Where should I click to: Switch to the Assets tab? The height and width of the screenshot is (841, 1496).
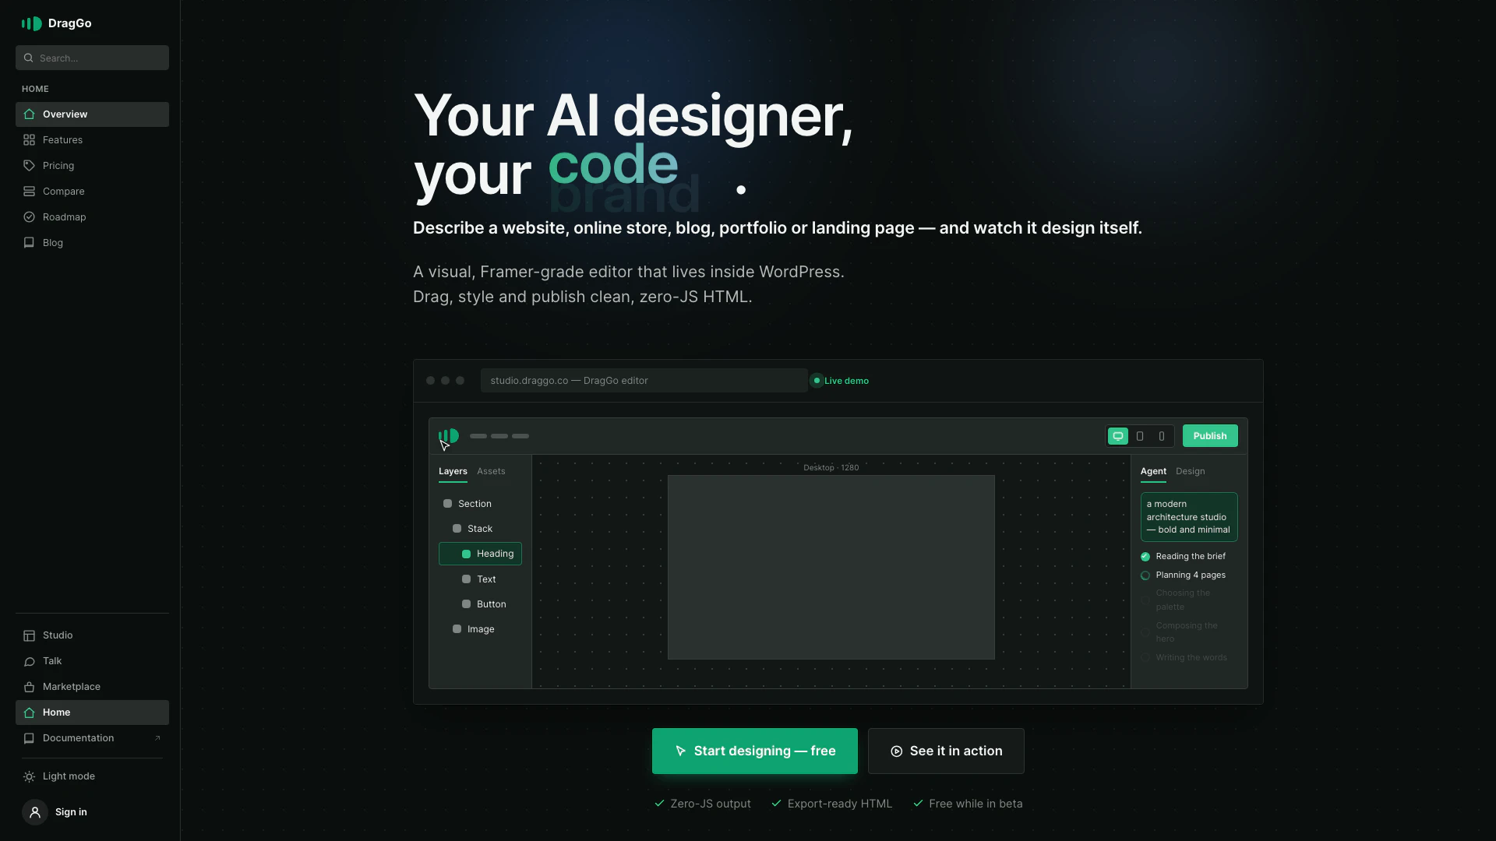[x=491, y=471]
